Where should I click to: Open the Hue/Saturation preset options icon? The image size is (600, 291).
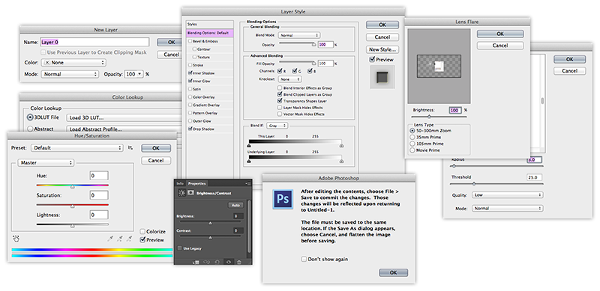130,148
